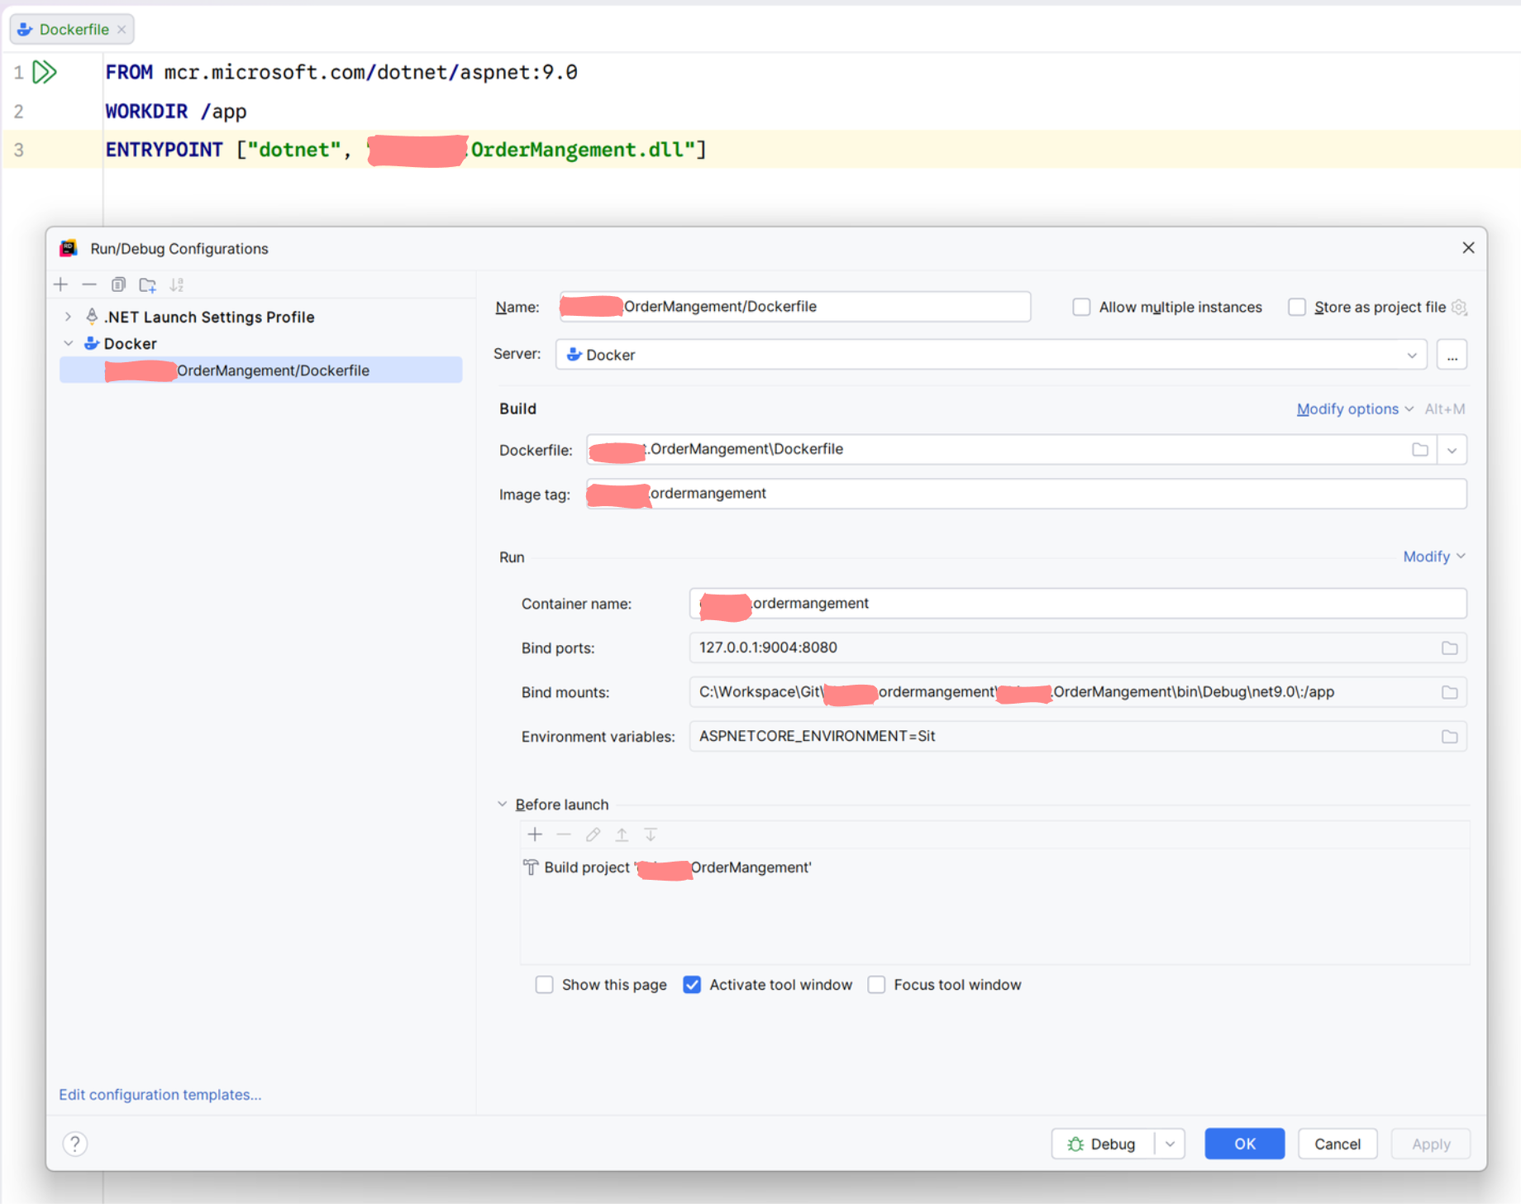Open the Server Docker dropdown

coord(1412,356)
